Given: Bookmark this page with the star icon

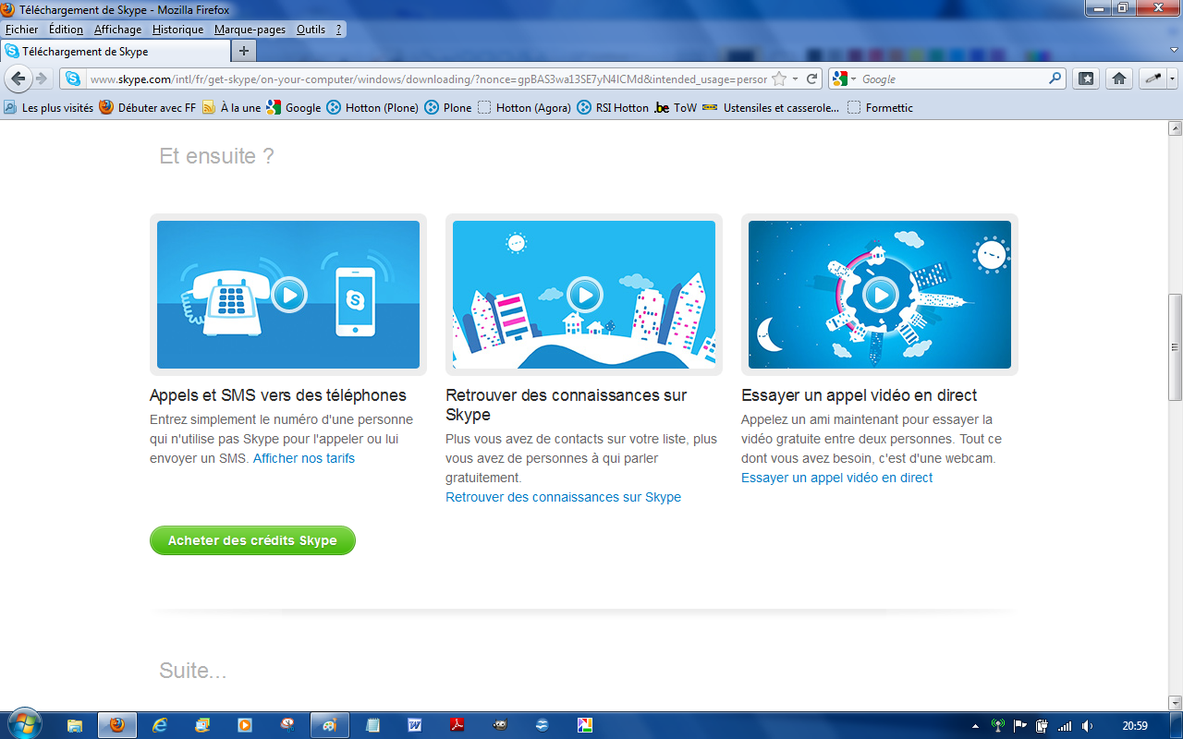Looking at the screenshot, I should pyautogui.click(x=779, y=79).
